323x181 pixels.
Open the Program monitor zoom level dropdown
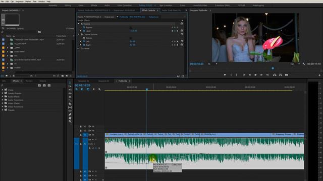pyautogui.click(x=212, y=64)
